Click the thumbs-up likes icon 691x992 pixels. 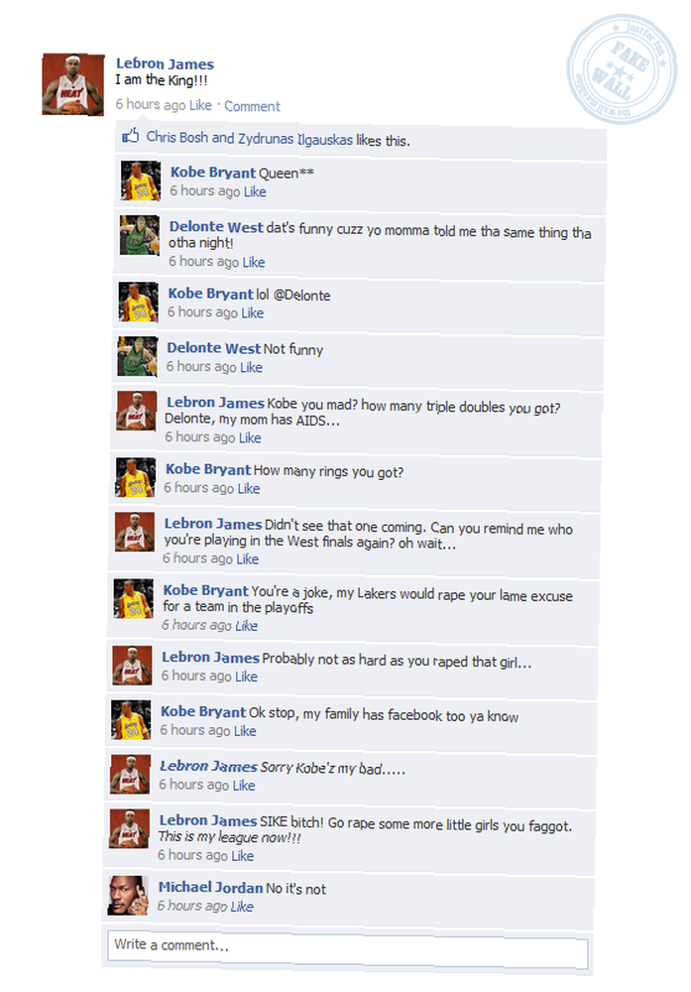(x=130, y=136)
